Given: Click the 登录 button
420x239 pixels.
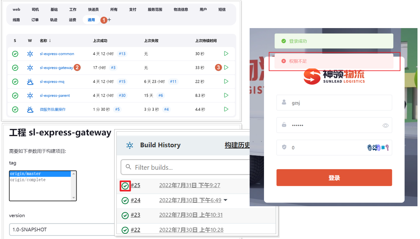Looking at the screenshot, I should coord(334,177).
